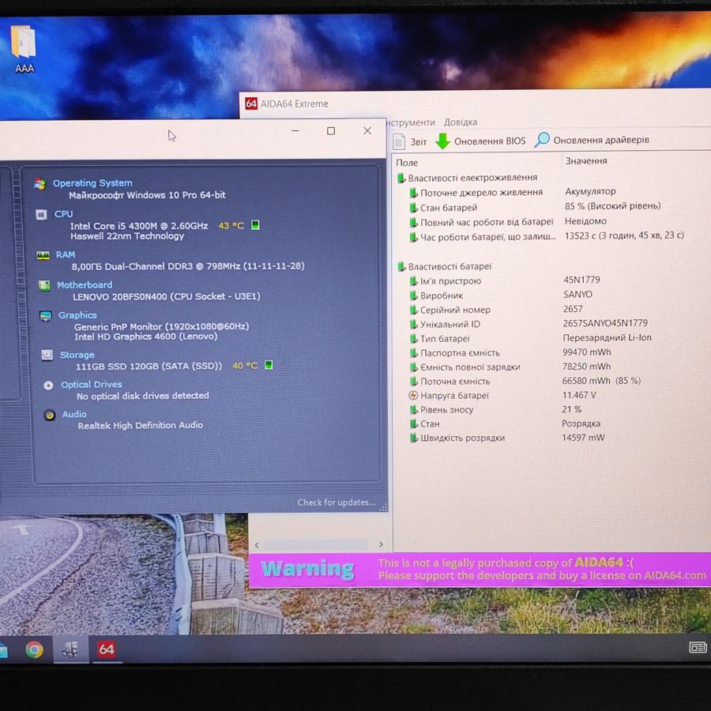Open the Operating System section link

92,183
